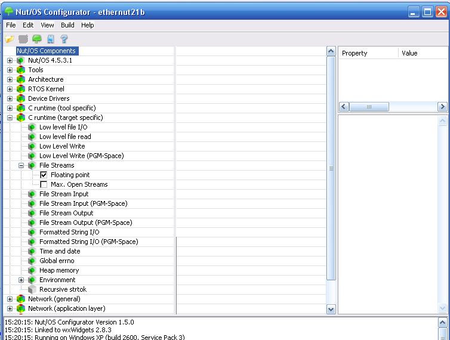This screenshot has width=450, height=340.
Task: Click the gray save toolbar icon
Action: click(23, 39)
